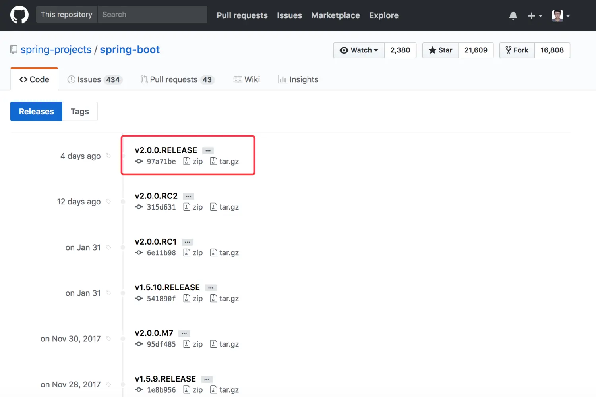The width and height of the screenshot is (596, 397).
Task: Download zip for v2.0.0.RC1
Action: (x=193, y=252)
